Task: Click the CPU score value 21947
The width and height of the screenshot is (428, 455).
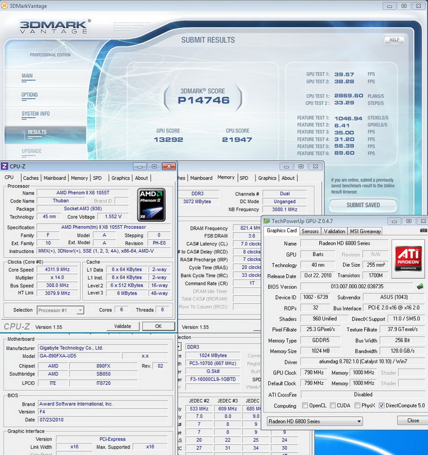Action: pyautogui.click(x=237, y=140)
